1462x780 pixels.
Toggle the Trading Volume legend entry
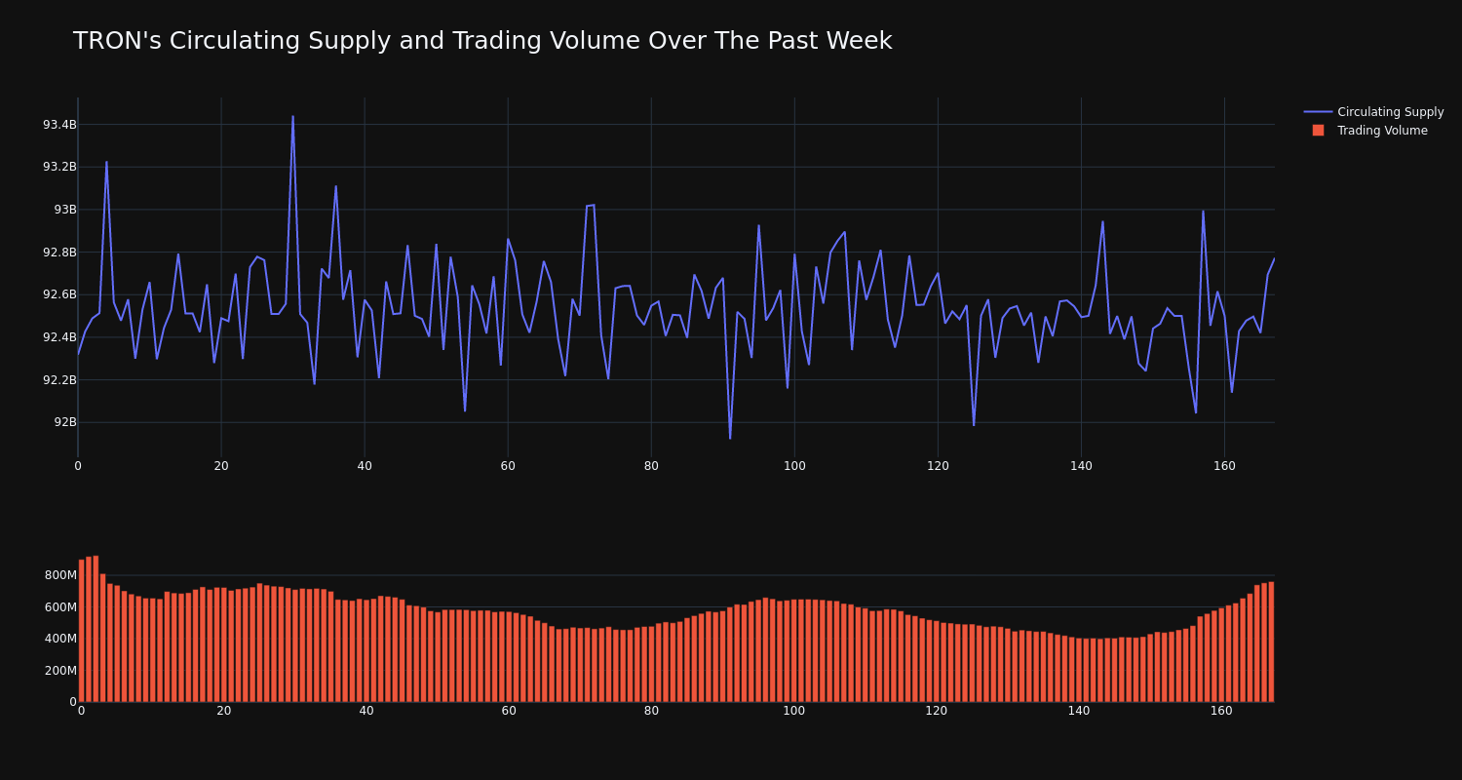coord(1374,131)
